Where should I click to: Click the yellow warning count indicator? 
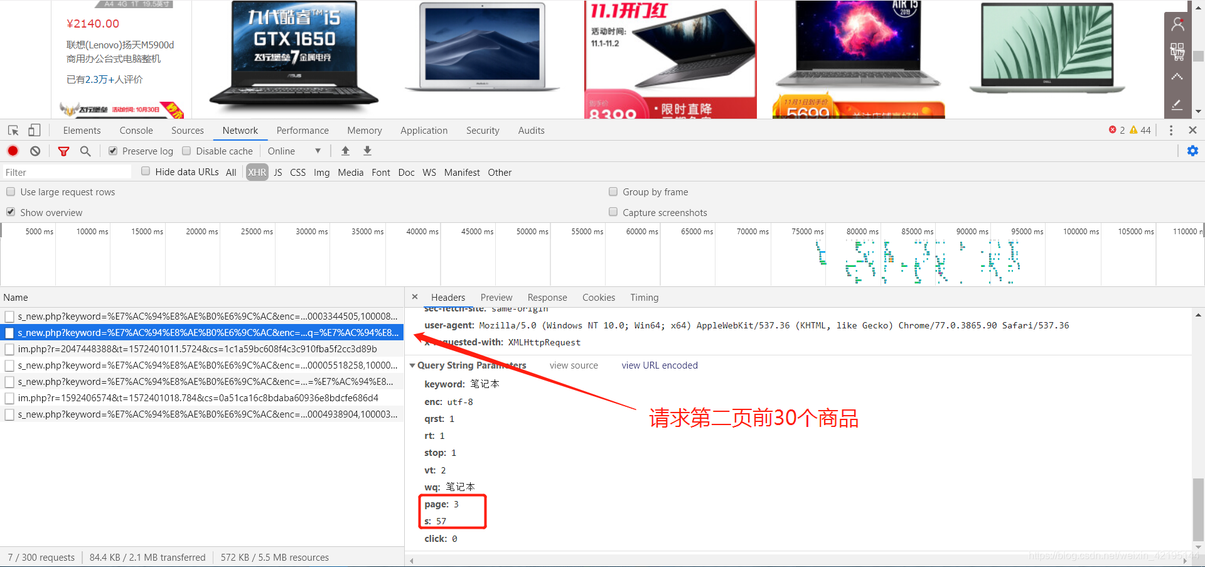coord(1140,130)
